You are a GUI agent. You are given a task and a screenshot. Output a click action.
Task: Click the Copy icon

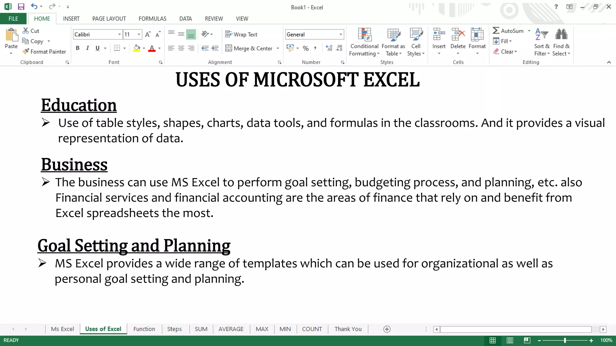pos(25,41)
